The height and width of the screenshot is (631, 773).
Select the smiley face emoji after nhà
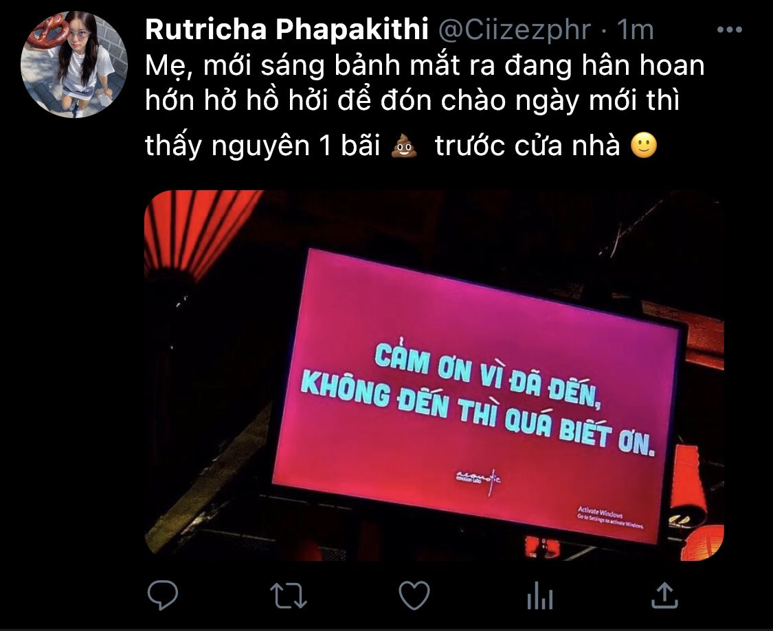click(644, 146)
